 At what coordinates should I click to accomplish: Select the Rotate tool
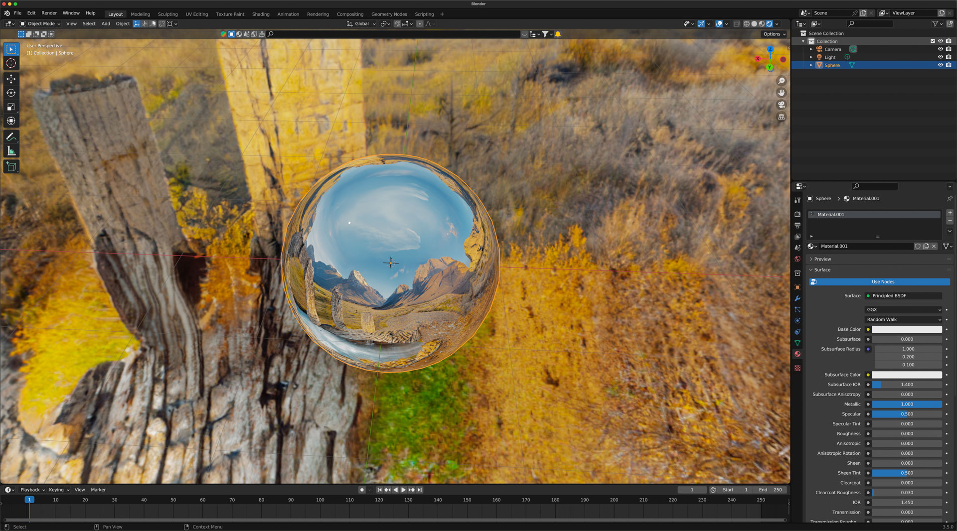click(x=11, y=93)
